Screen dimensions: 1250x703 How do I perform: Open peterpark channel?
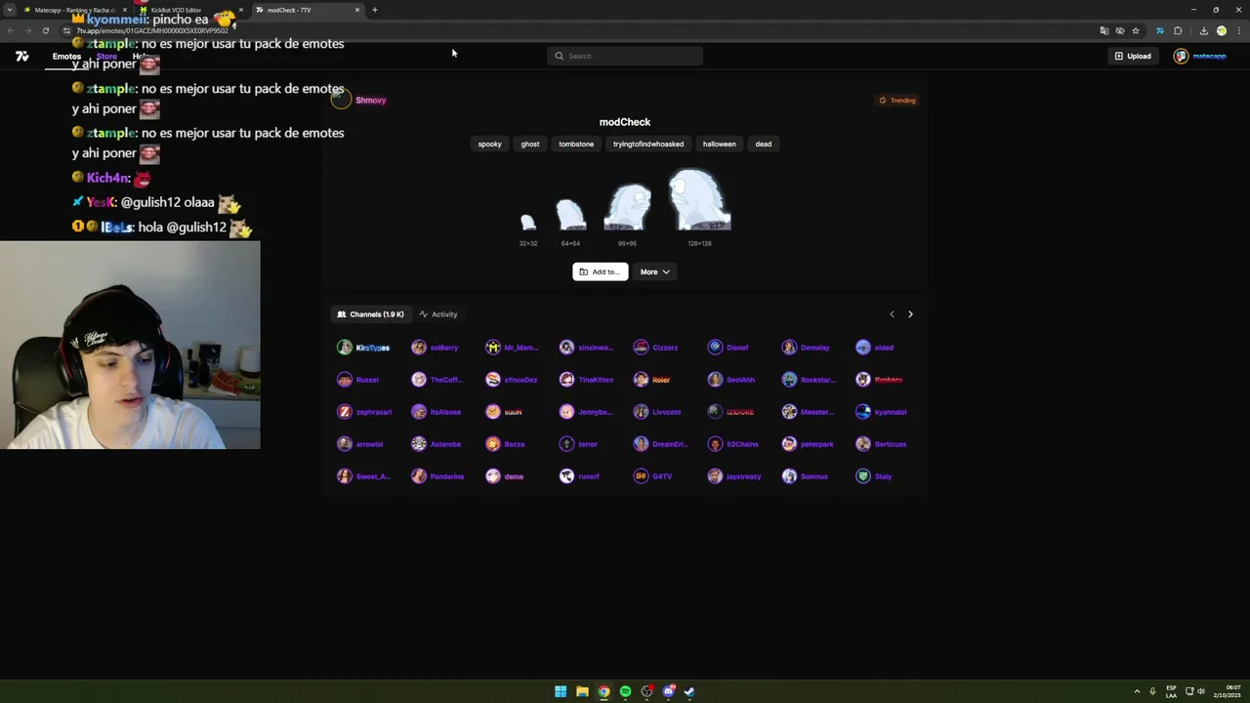tap(808, 444)
